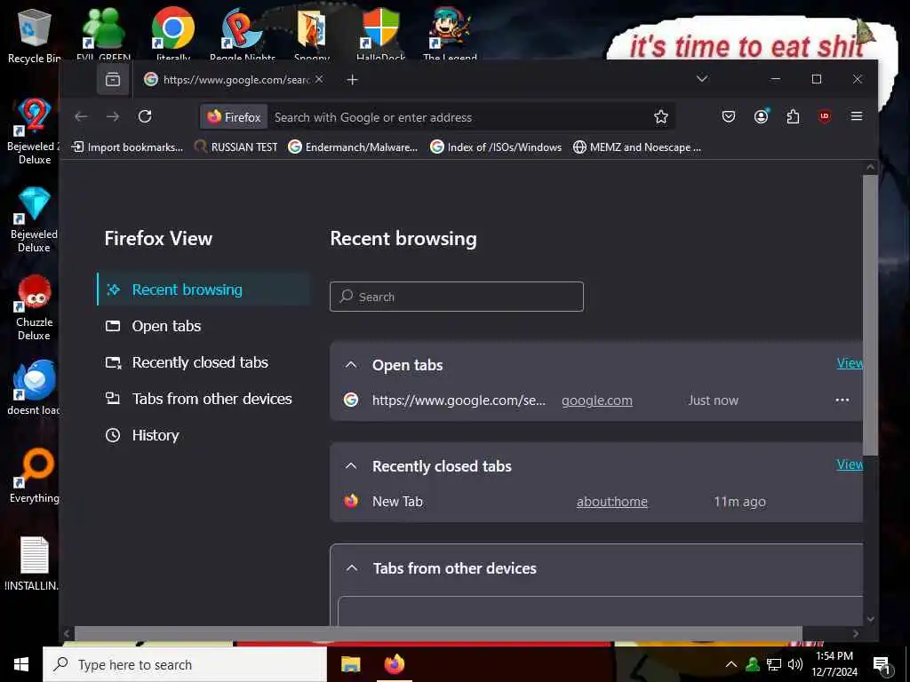This screenshot has height=682, width=910.
Task: Collapse the Recently closed tabs section chevron
Action: click(351, 465)
